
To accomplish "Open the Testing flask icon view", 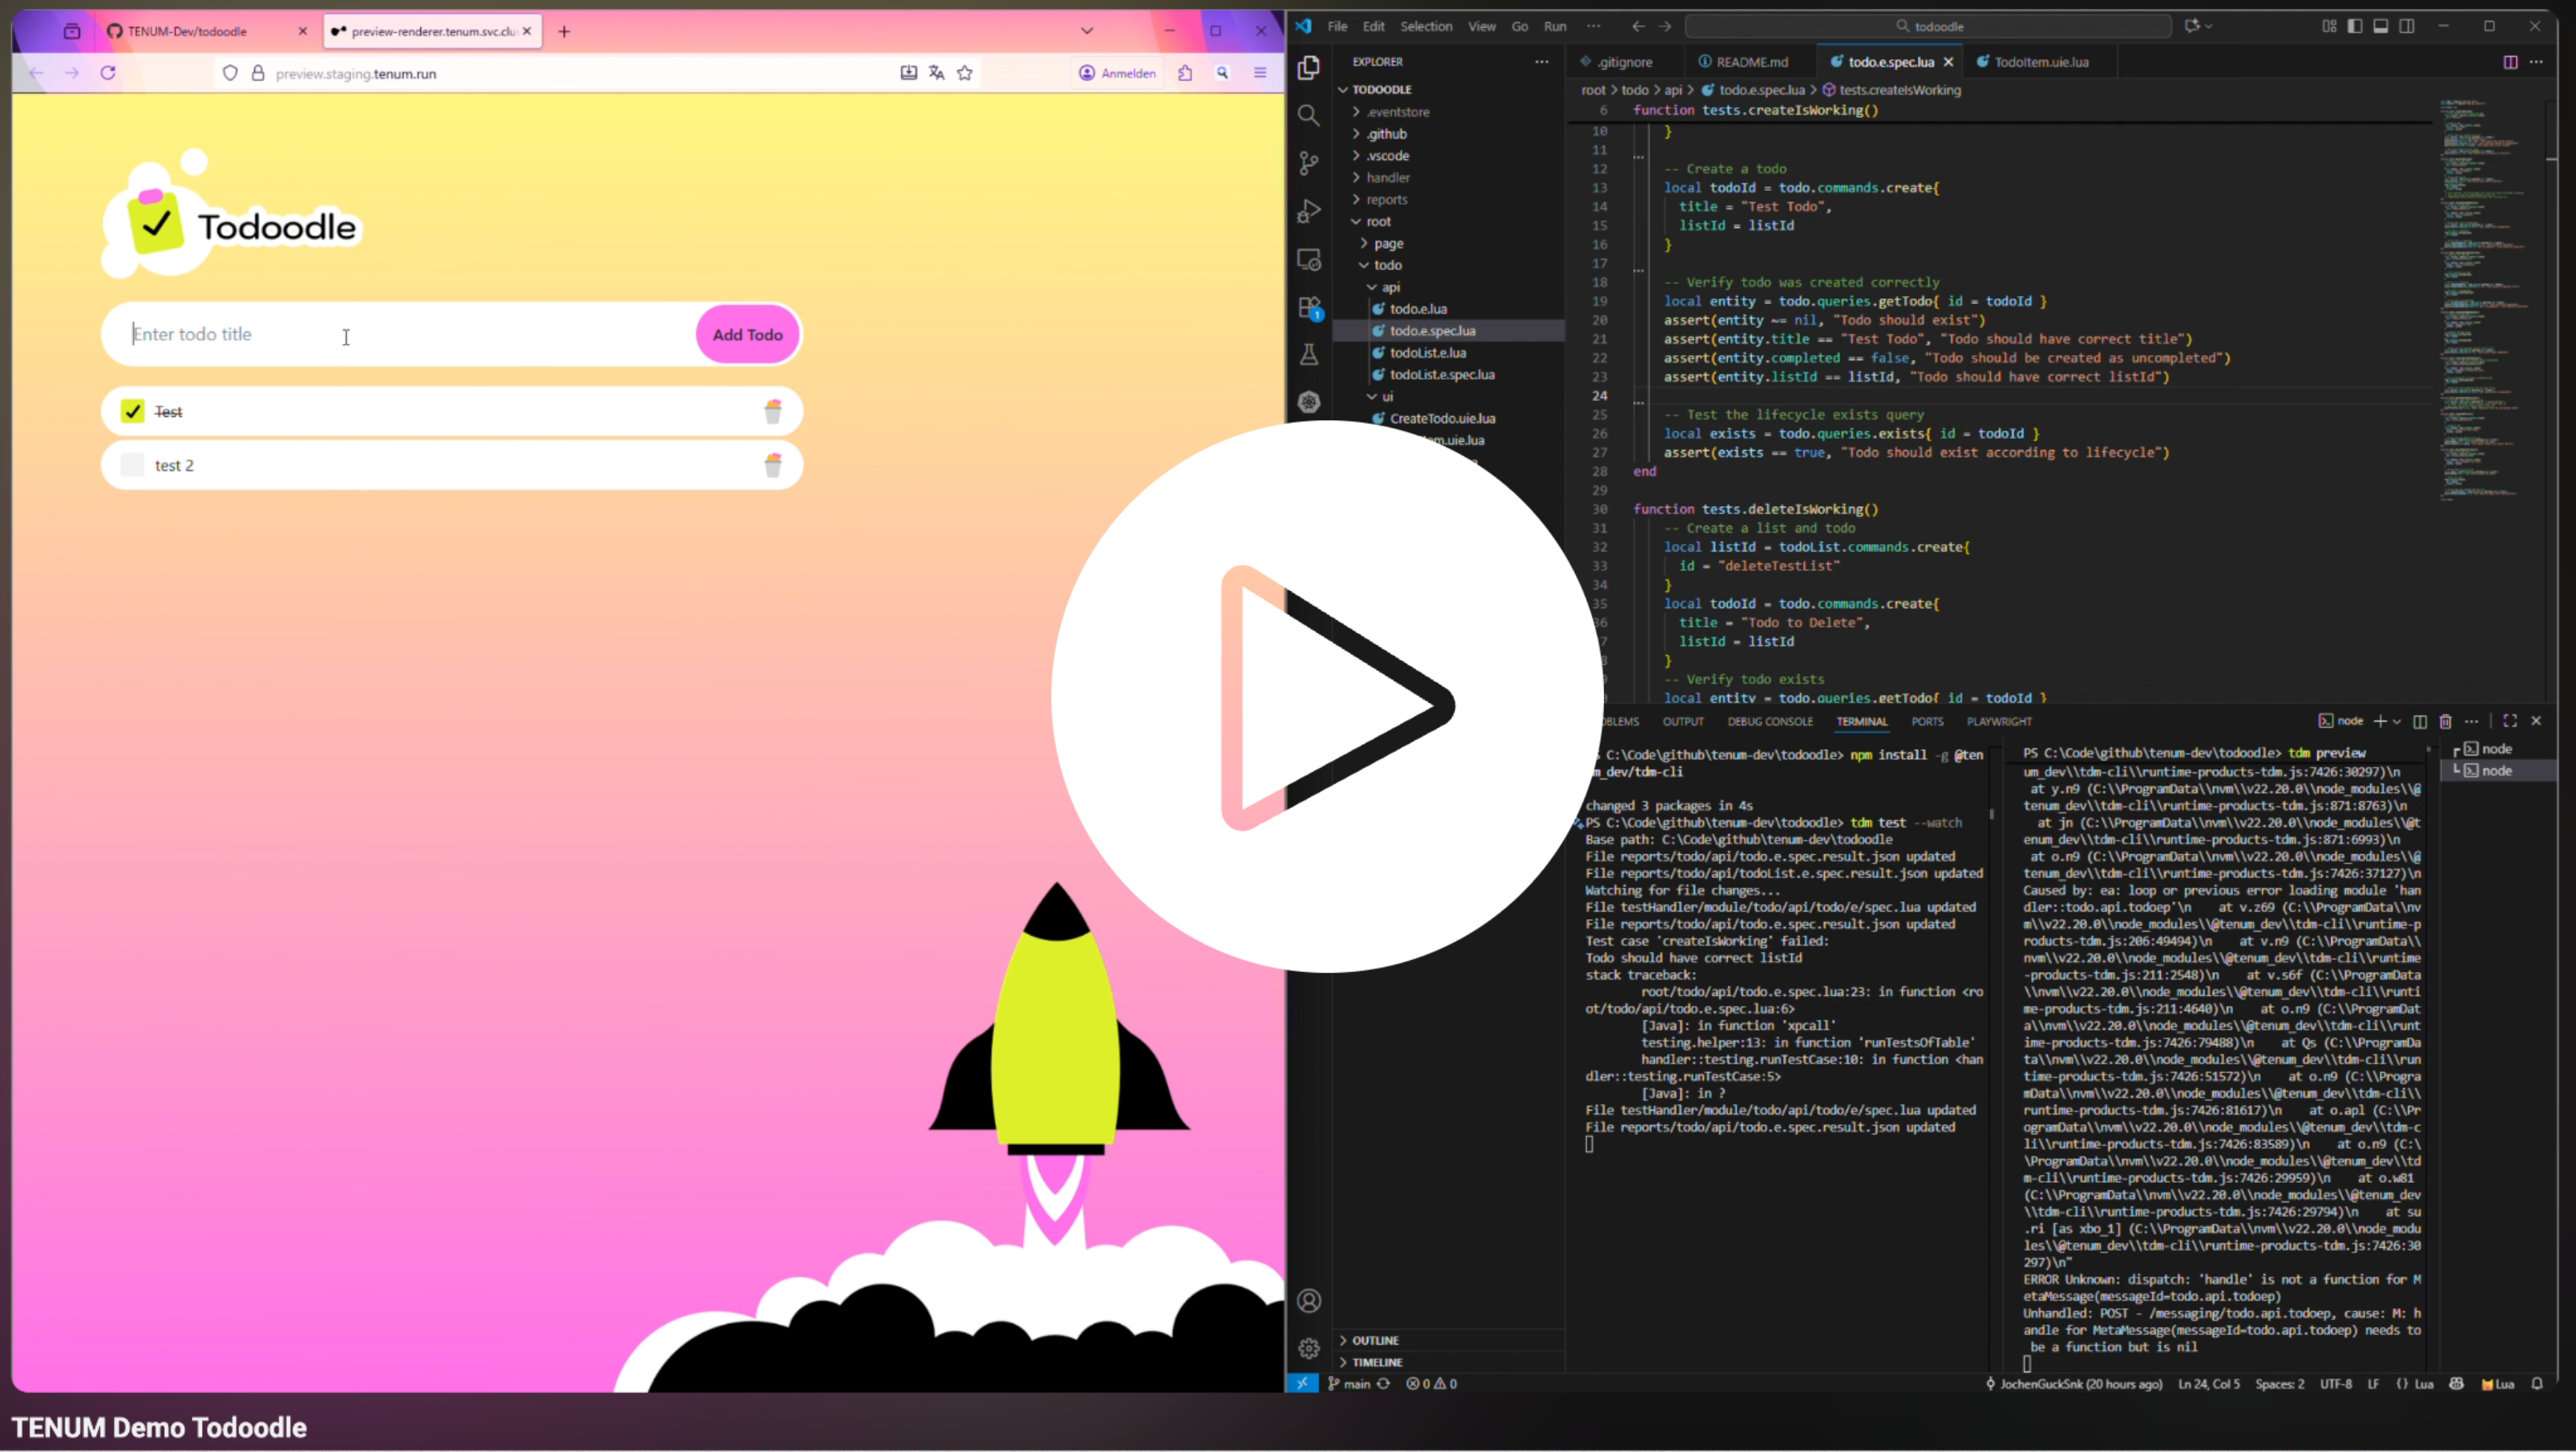I will click(x=1309, y=355).
